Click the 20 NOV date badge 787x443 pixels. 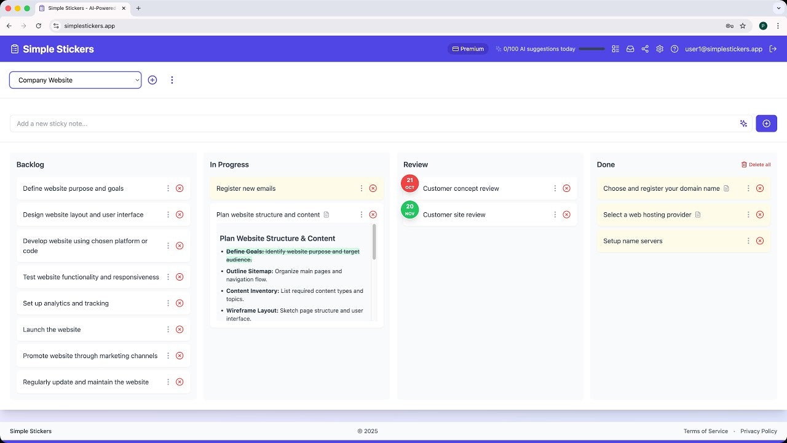[409, 210]
